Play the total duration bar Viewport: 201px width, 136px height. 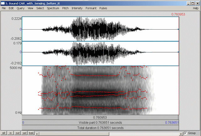click(x=100, y=128)
